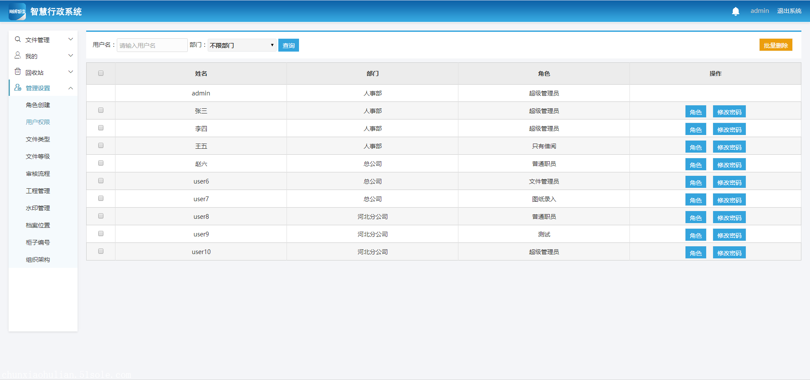The image size is (810, 380).
Task: Open 水印管理 in sidebar
Action: [x=38, y=208]
